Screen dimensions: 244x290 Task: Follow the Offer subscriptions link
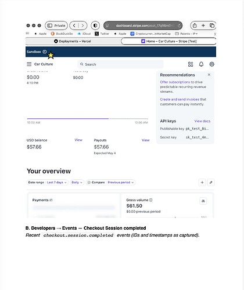175,82
